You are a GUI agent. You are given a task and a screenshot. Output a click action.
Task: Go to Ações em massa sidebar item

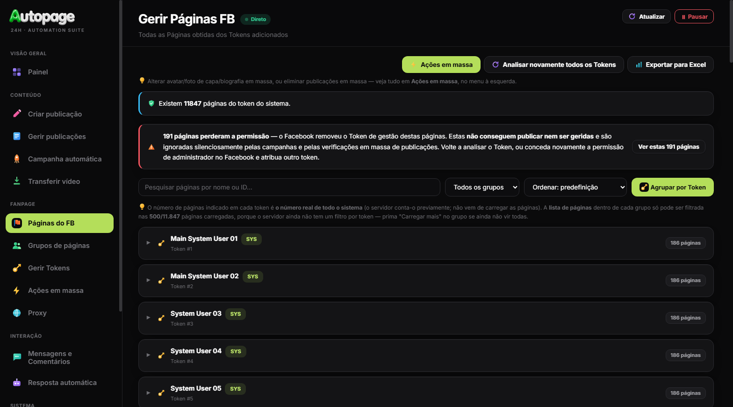pos(59,291)
